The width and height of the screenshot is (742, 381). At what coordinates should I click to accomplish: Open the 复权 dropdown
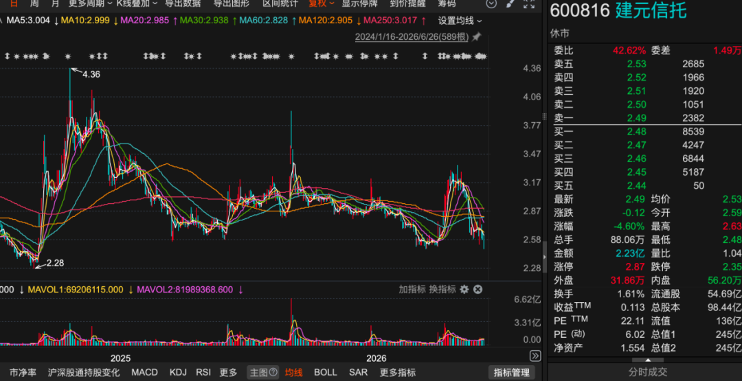click(x=322, y=4)
